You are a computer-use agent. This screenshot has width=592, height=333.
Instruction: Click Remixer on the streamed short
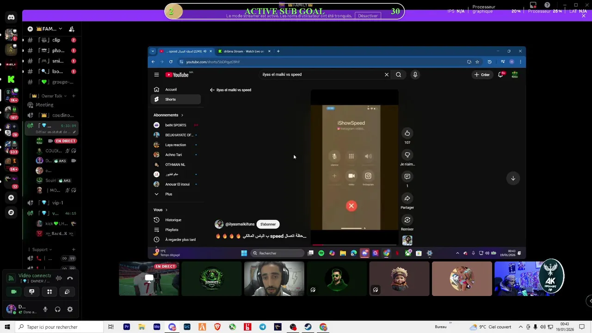tap(407, 220)
